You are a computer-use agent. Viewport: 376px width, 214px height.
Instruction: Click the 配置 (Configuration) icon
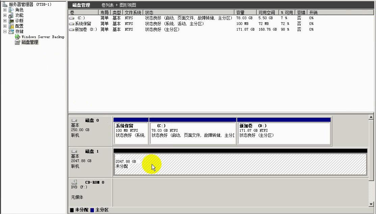(x=11, y=26)
